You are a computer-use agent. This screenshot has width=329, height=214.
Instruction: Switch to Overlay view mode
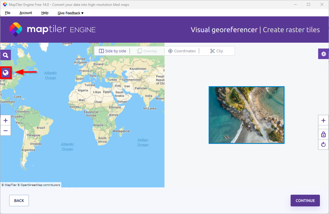(x=147, y=51)
